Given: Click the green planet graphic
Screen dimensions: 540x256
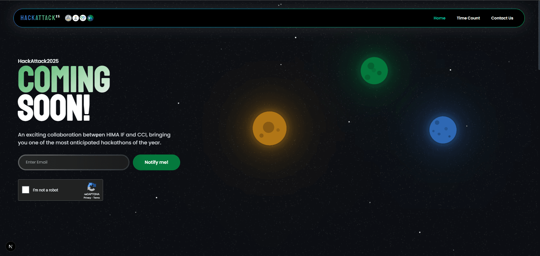Looking at the screenshot, I should click(374, 70).
